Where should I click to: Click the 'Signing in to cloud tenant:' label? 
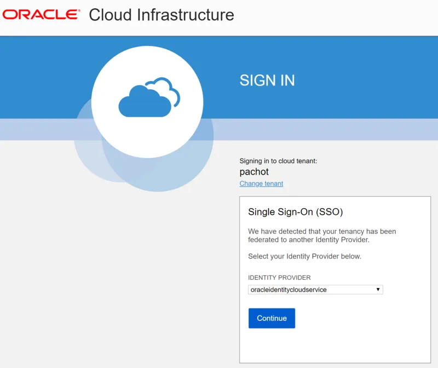click(278, 161)
